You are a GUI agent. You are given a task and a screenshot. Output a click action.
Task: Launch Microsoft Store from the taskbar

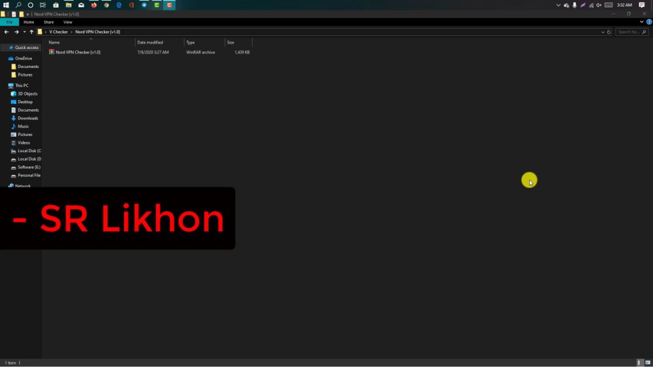coord(56,5)
